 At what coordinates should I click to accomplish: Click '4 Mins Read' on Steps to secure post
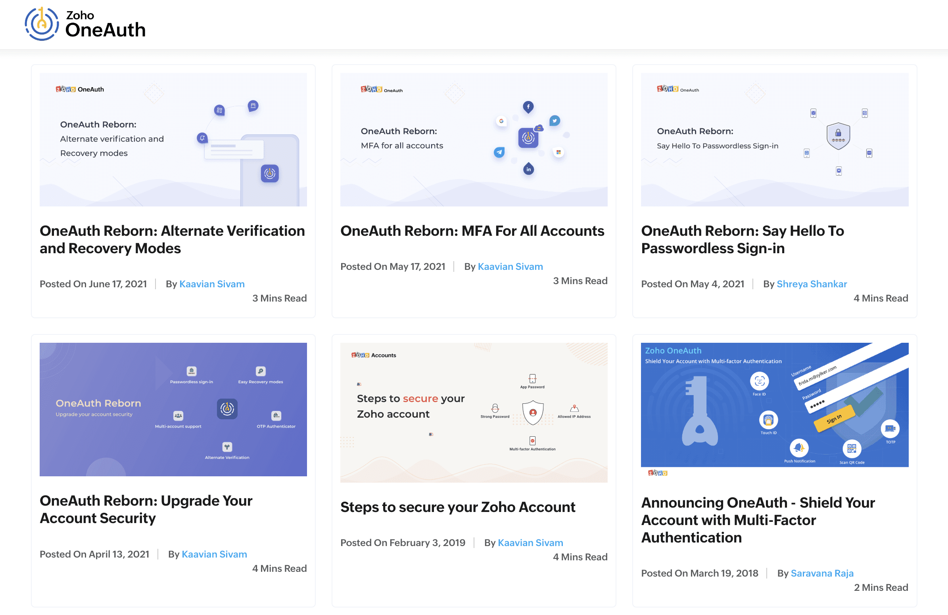[x=580, y=557]
